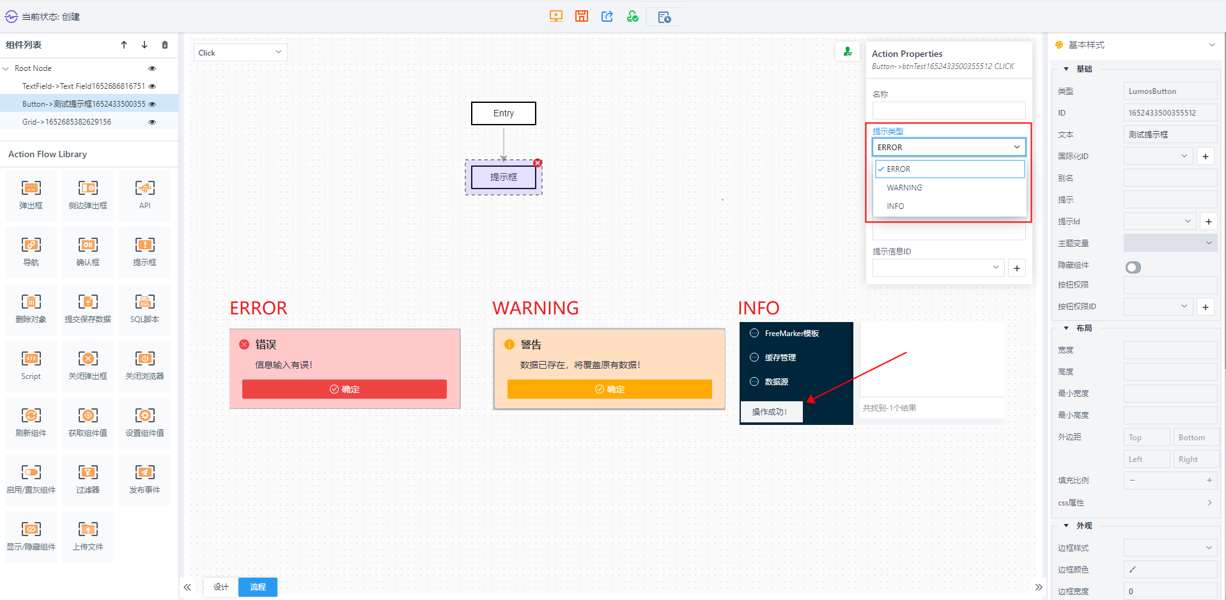Collapse the 基础 section

(1066, 69)
